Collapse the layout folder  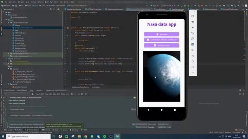tap(9, 84)
